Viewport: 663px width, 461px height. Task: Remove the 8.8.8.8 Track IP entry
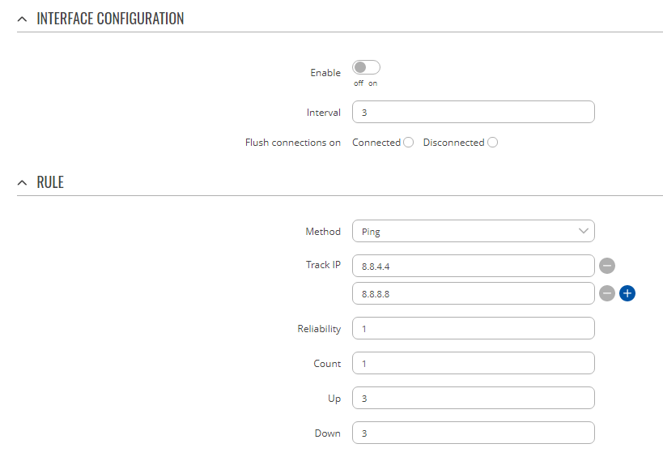(x=607, y=293)
